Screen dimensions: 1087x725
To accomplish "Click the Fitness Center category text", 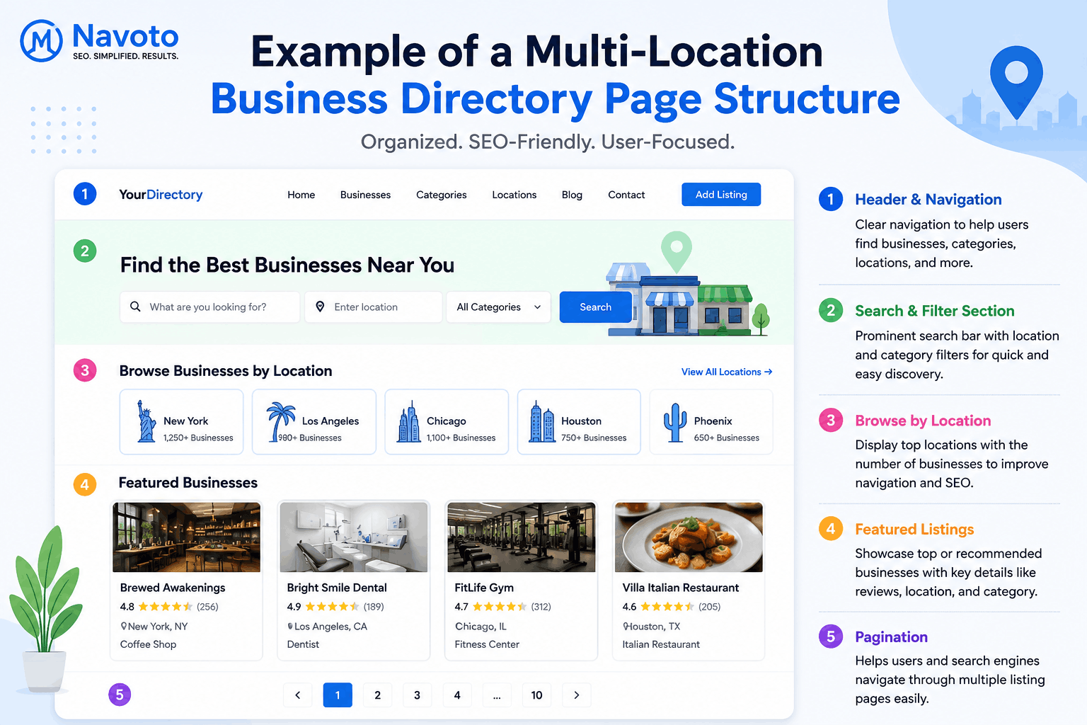I will click(487, 644).
